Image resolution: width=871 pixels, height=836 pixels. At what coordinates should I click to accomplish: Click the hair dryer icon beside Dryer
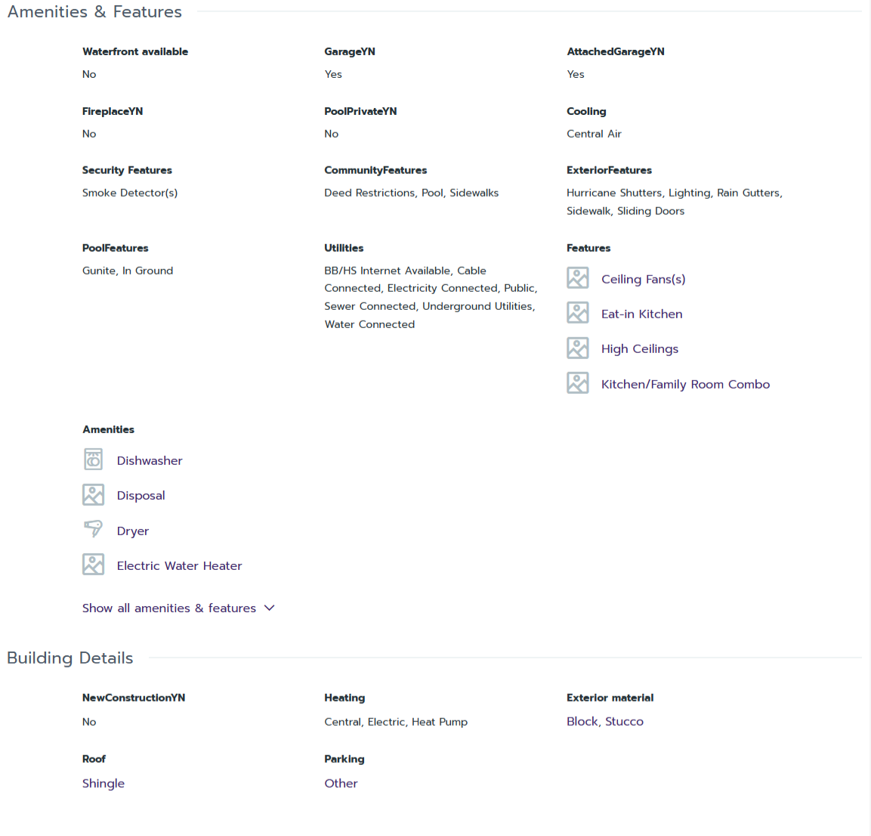93,529
